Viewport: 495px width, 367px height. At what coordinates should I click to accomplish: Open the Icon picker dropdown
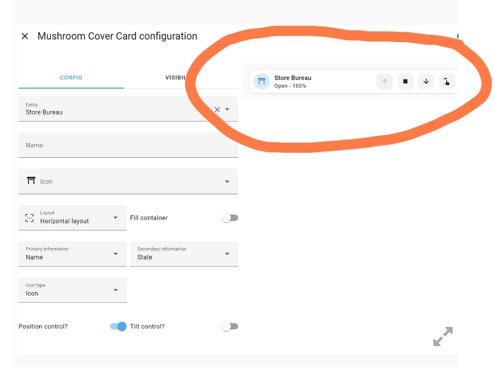pos(128,182)
